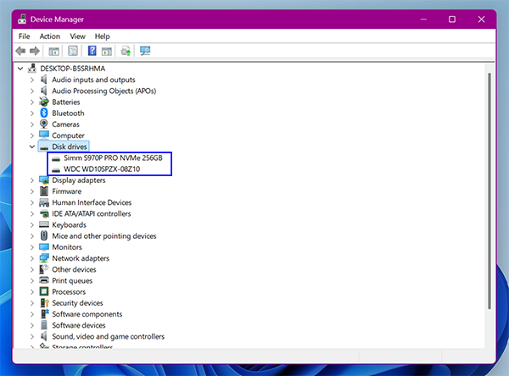Select Simm S970P PRO NVMe 256GB
The height and width of the screenshot is (376, 509).
[x=113, y=158]
